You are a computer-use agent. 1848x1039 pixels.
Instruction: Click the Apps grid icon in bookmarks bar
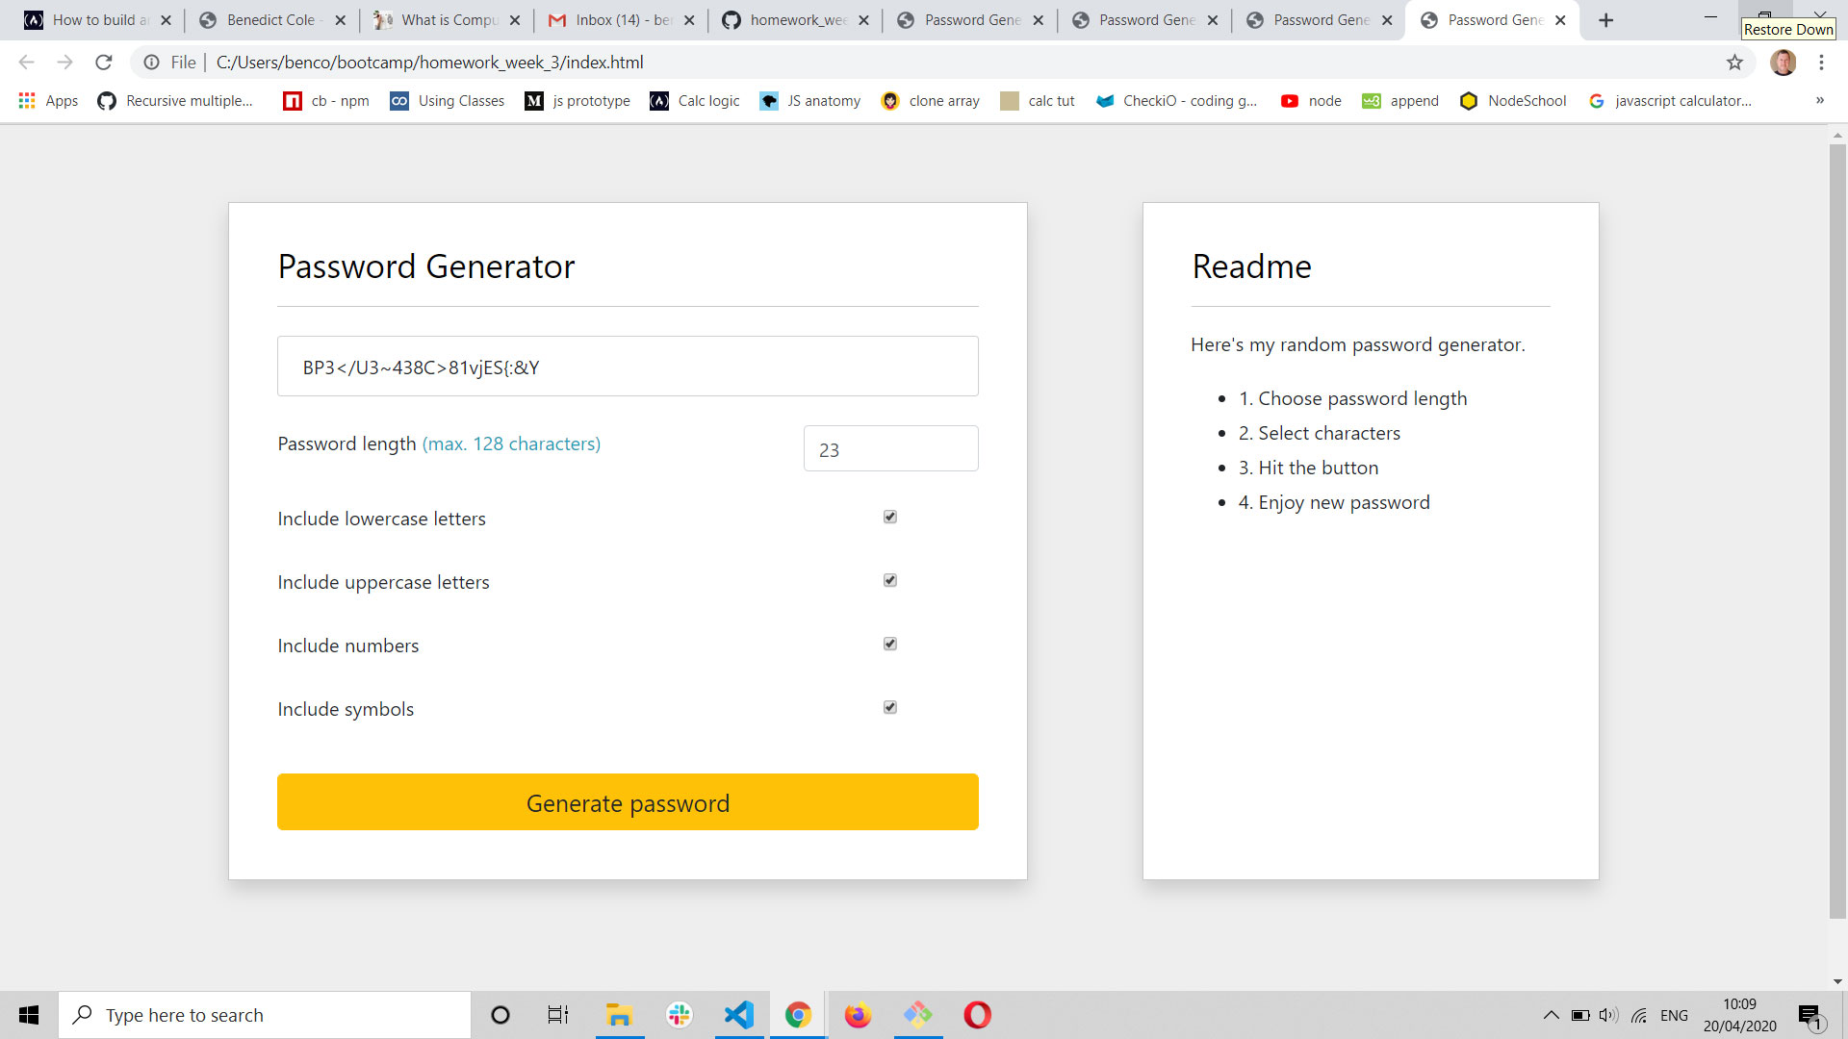(x=27, y=101)
